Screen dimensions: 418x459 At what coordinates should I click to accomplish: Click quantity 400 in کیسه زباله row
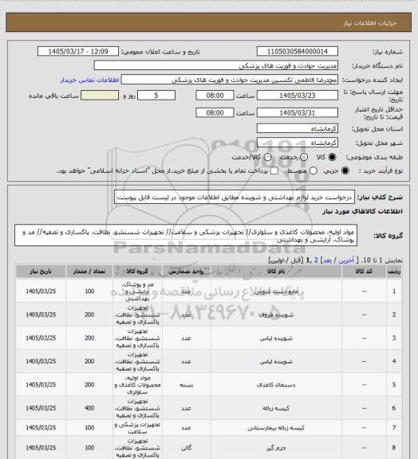[89, 408]
